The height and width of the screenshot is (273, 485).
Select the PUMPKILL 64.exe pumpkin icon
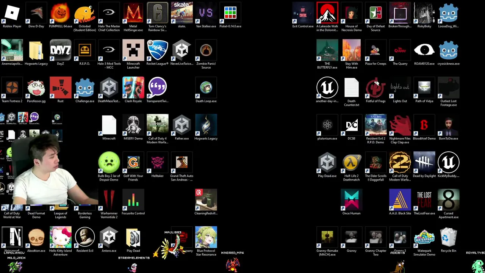pyautogui.click(x=61, y=13)
